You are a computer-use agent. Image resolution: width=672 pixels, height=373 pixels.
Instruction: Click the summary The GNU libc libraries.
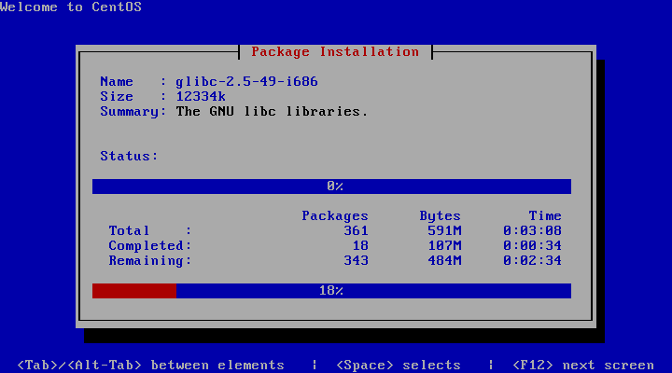tap(272, 111)
